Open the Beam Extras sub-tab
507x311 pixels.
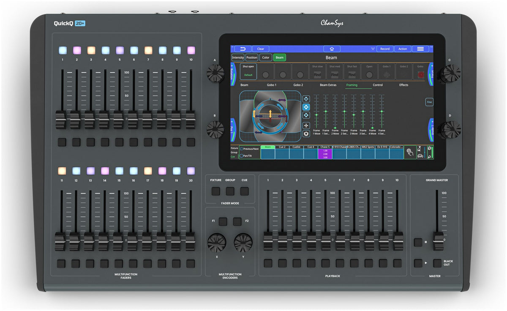click(x=328, y=85)
